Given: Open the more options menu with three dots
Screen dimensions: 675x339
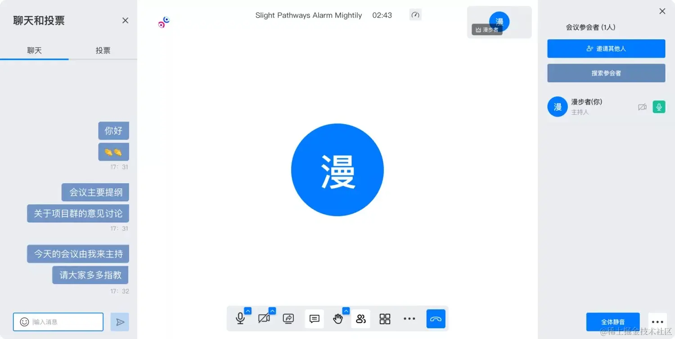Looking at the screenshot, I should [409, 319].
